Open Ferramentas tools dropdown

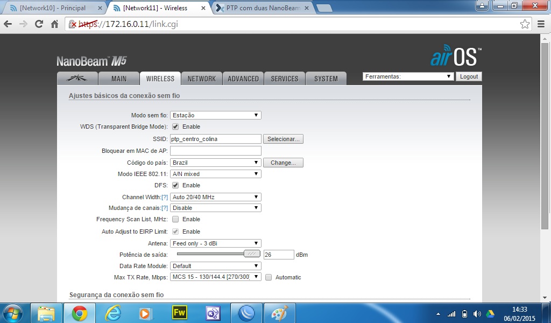coord(408,76)
